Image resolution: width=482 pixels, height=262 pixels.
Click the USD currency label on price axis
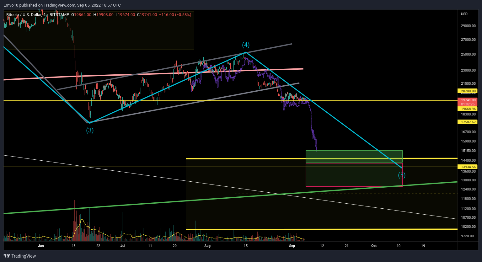coord(464,14)
